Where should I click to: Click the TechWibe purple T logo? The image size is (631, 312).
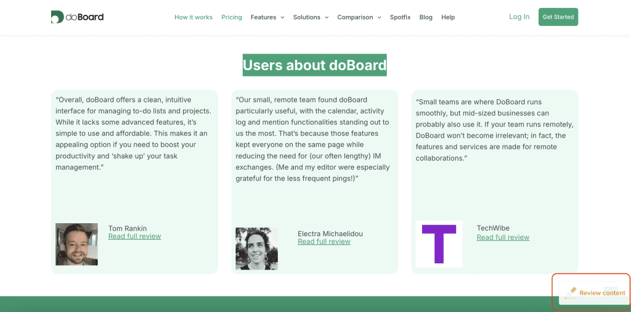(x=439, y=244)
